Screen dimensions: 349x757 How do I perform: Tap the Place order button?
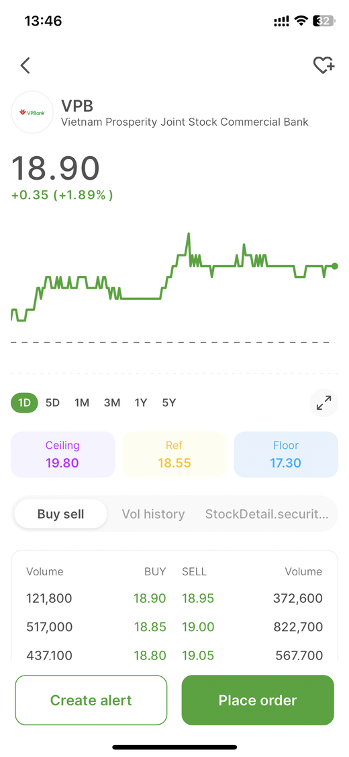(258, 700)
